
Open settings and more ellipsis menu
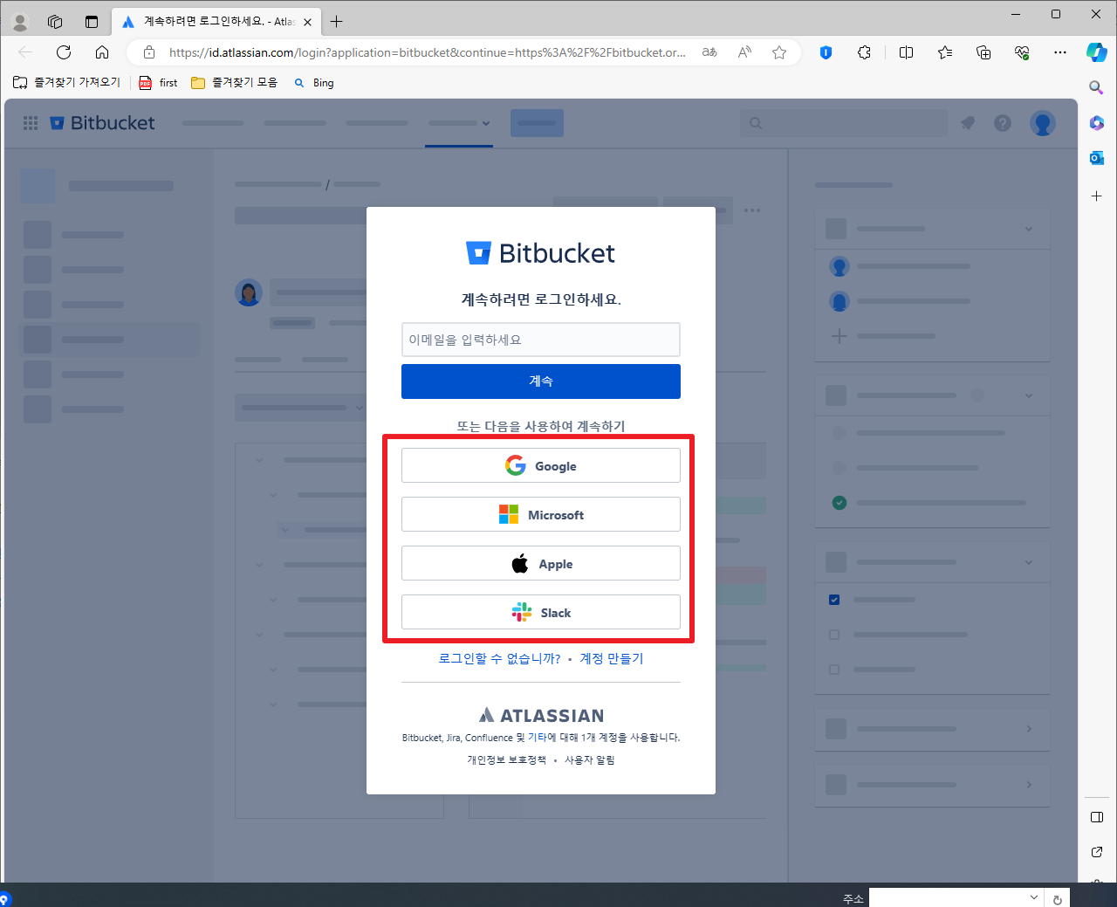pos(1060,52)
